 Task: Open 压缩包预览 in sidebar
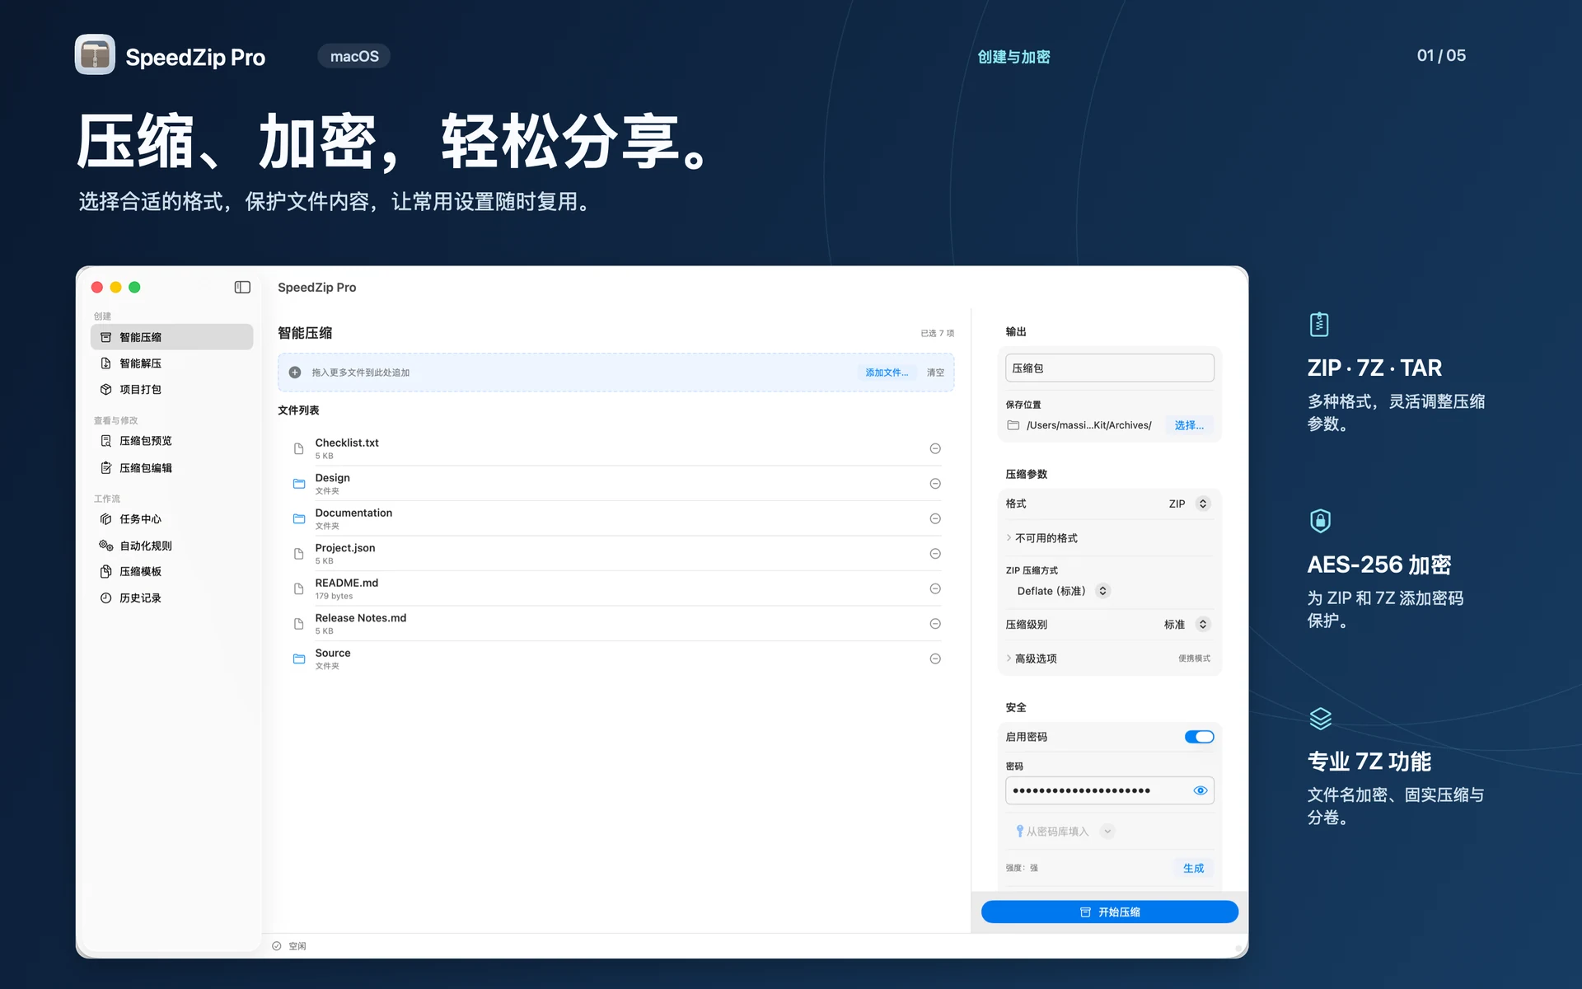pos(171,441)
